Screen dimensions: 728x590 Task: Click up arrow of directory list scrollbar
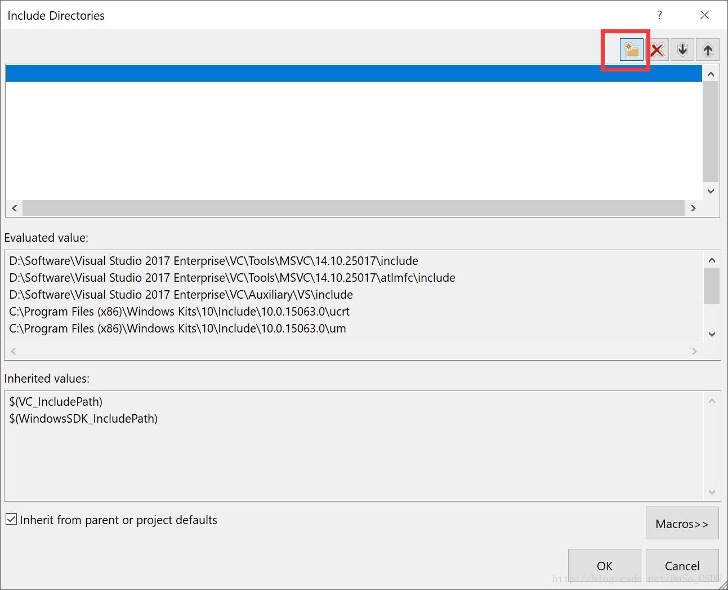pos(711,74)
